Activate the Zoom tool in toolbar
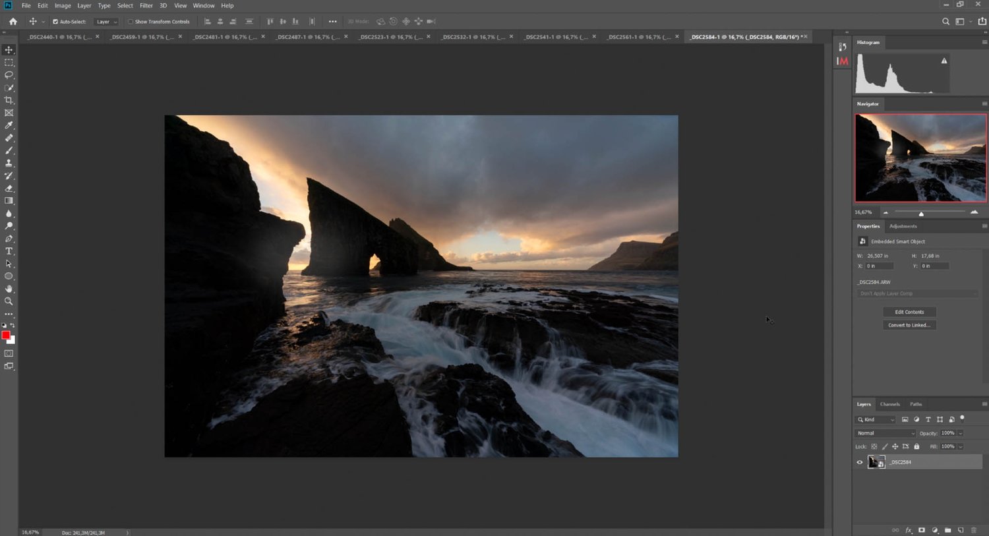 [x=9, y=301]
